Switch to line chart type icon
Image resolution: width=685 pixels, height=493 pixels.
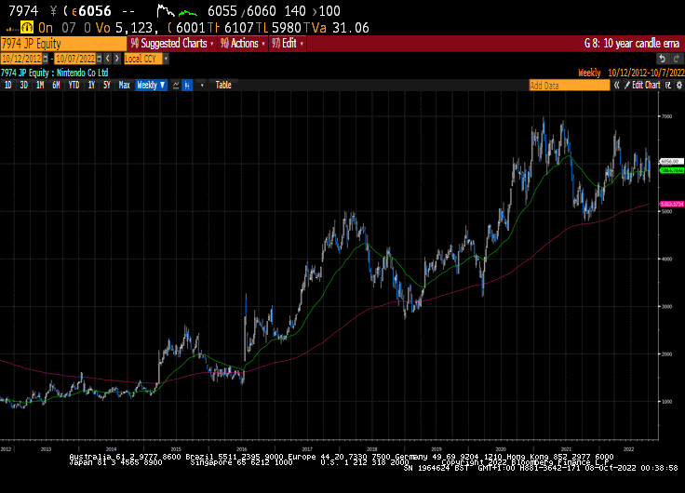pos(176,86)
